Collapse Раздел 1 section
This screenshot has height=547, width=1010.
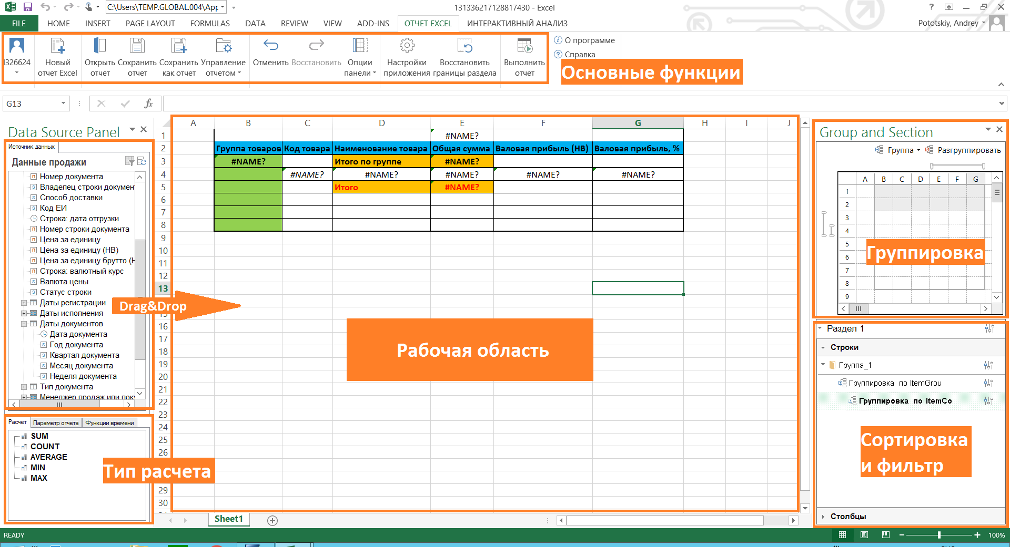[820, 328]
